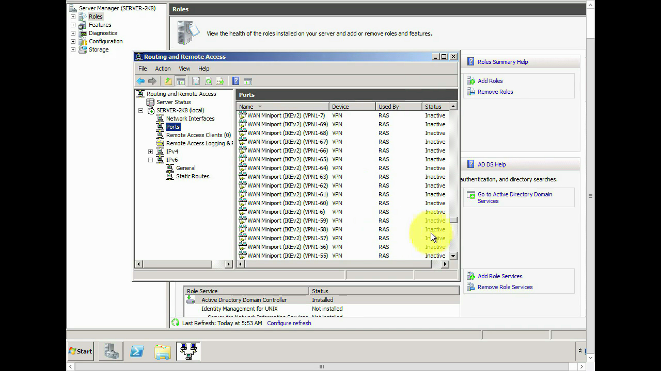Click the Remove Roles link
Image resolution: width=661 pixels, height=371 pixels.
point(495,92)
